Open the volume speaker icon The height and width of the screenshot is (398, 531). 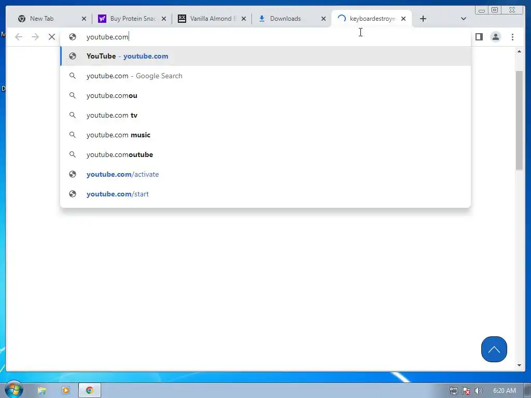(479, 391)
